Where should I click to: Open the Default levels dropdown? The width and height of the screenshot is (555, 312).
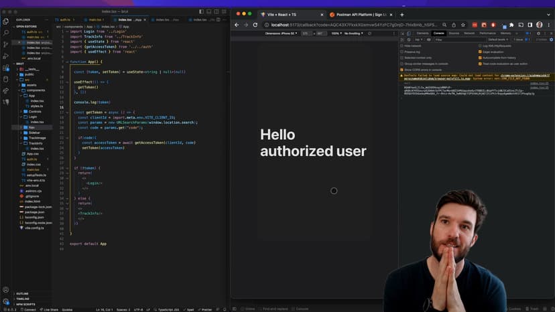point(499,40)
